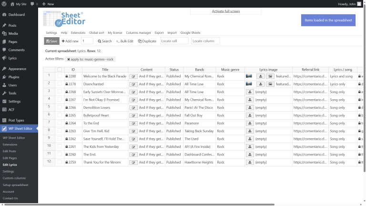
Task: Open Setup spreadsheet submenu link
Action: 15,185
